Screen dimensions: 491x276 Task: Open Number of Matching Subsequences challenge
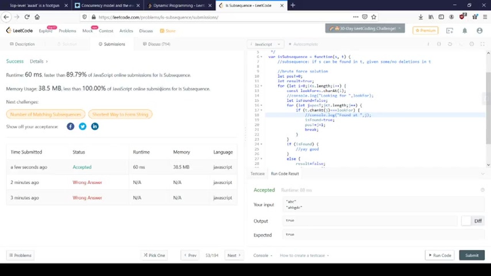pyautogui.click(x=46, y=114)
